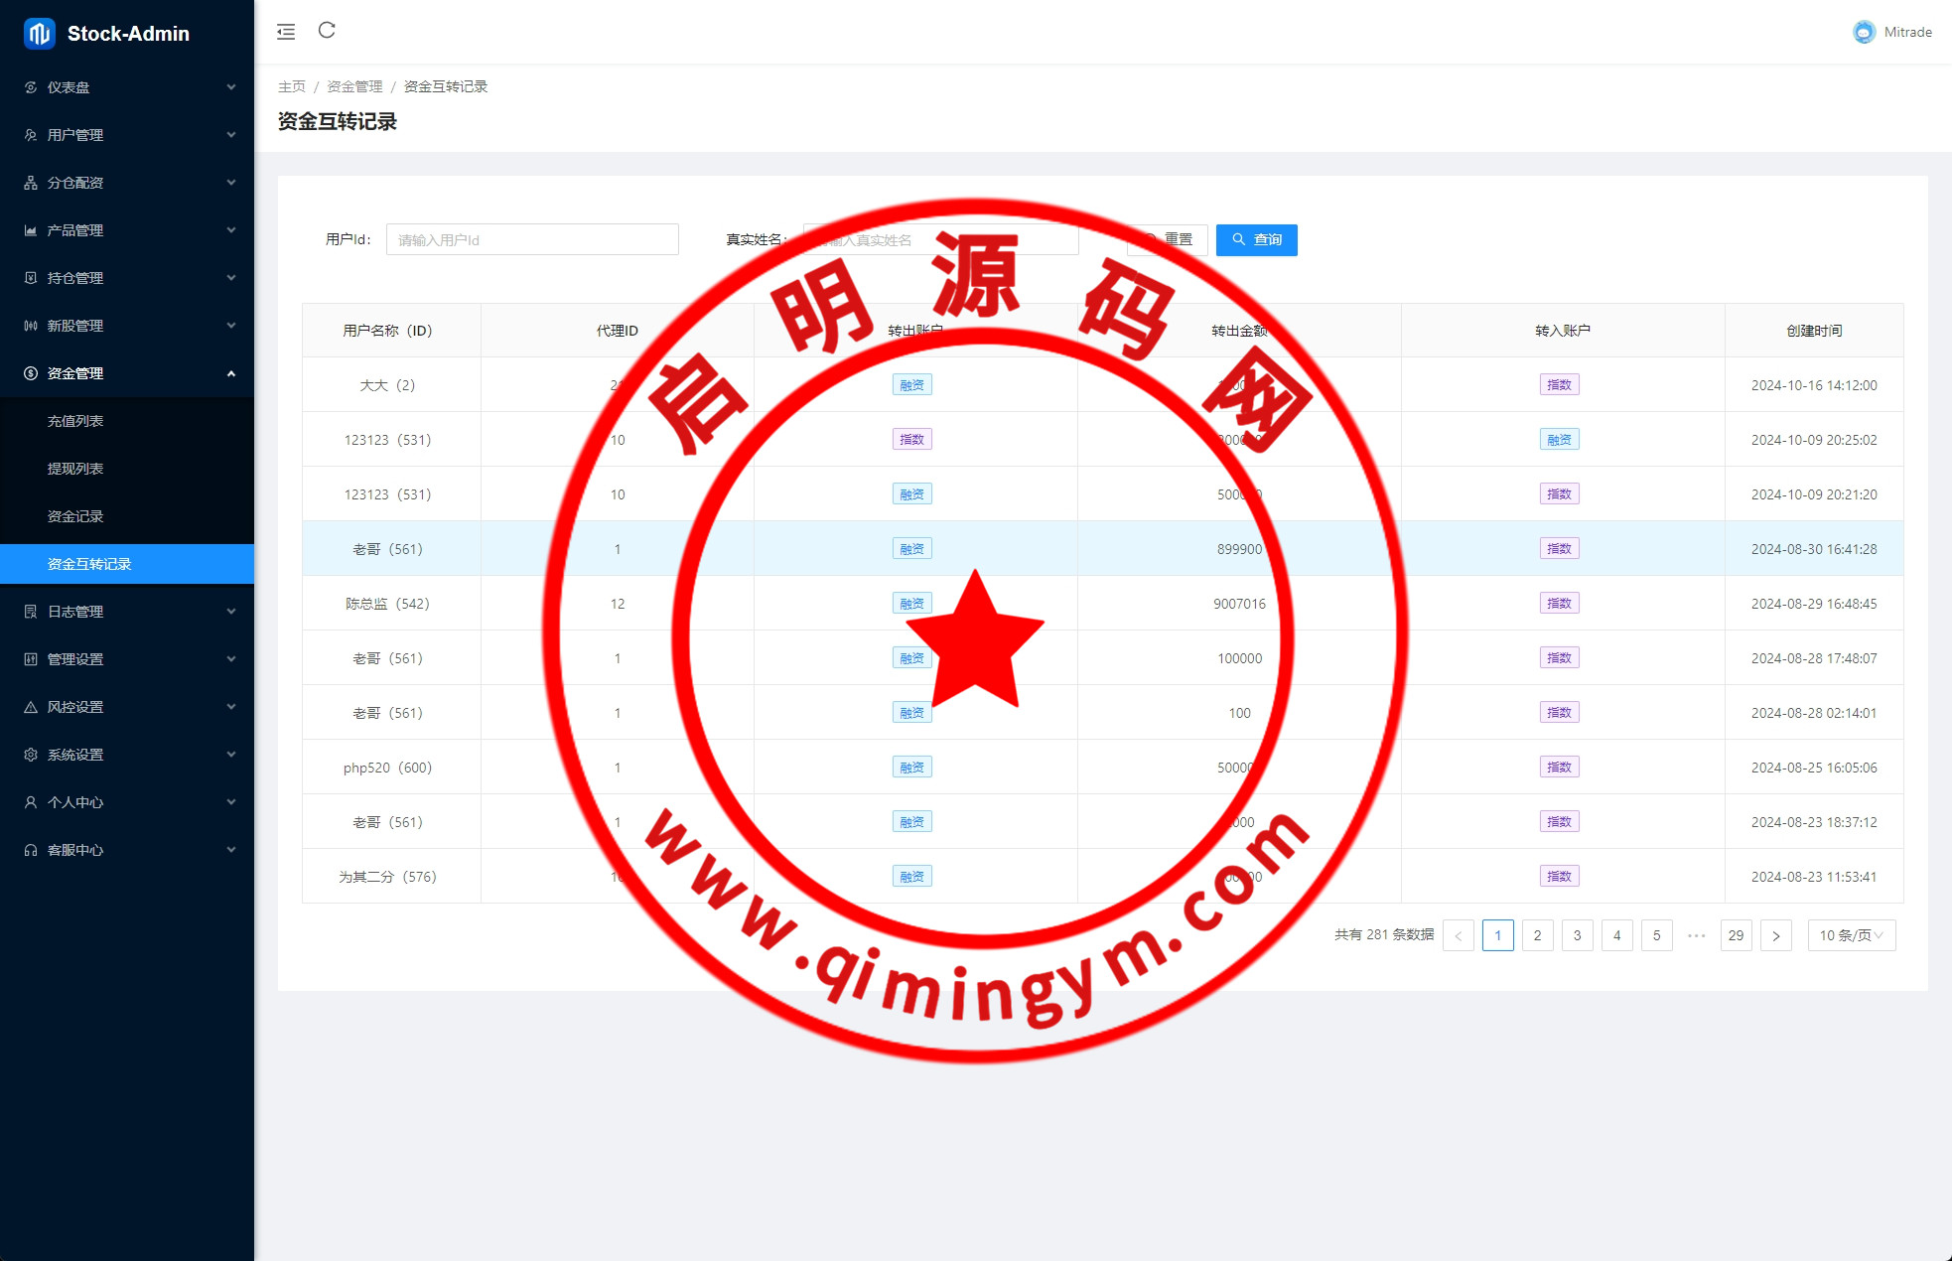Open the 资金记录 submenu item
This screenshot has height=1261, width=1952.
pos(75,516)
